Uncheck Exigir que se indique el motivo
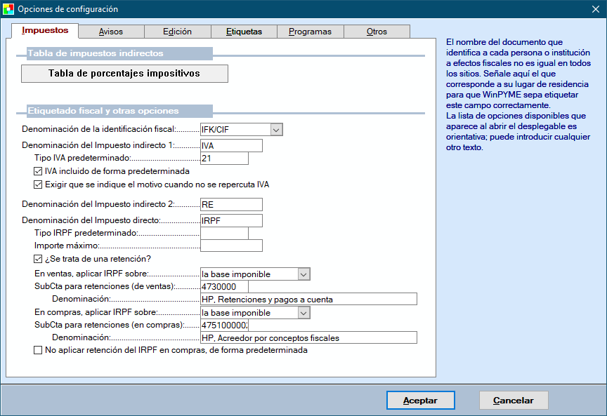 pyautogui.click(x=38, y=185)
